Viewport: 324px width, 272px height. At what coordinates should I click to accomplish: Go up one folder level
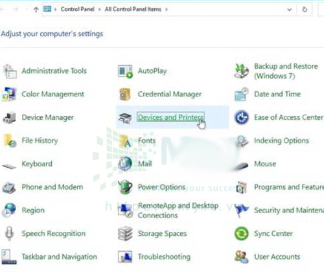click(x=36, y=10)
